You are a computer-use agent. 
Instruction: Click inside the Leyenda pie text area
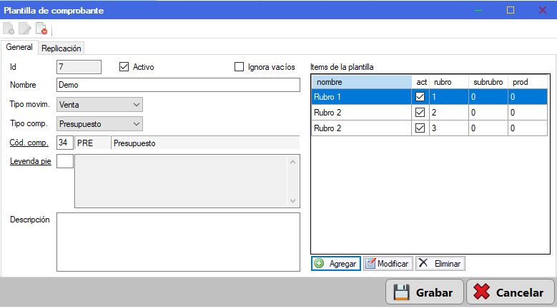(181, 181)
